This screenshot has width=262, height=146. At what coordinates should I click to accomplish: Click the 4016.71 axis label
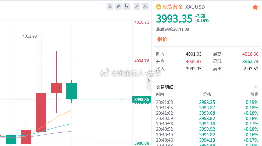(141, 22)
